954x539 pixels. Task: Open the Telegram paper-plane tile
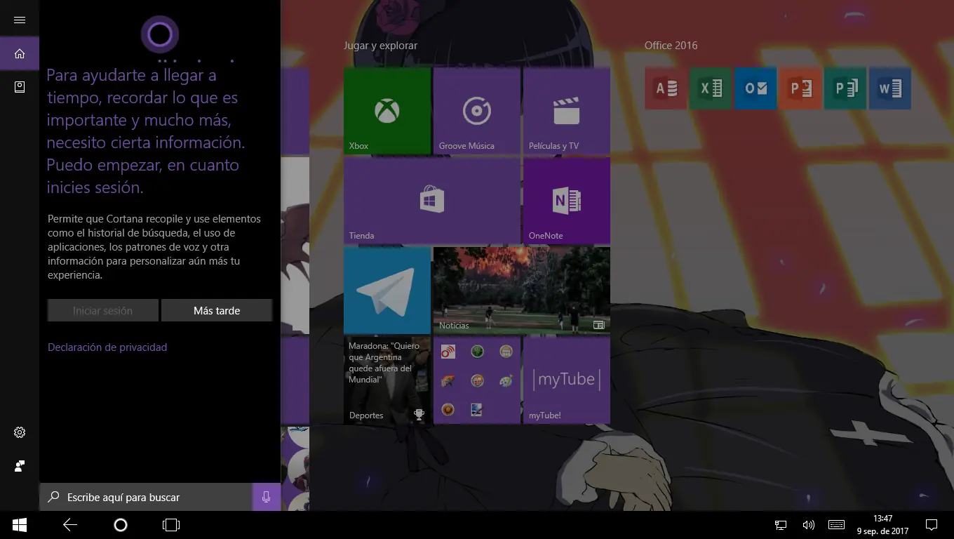click(387, 291)
